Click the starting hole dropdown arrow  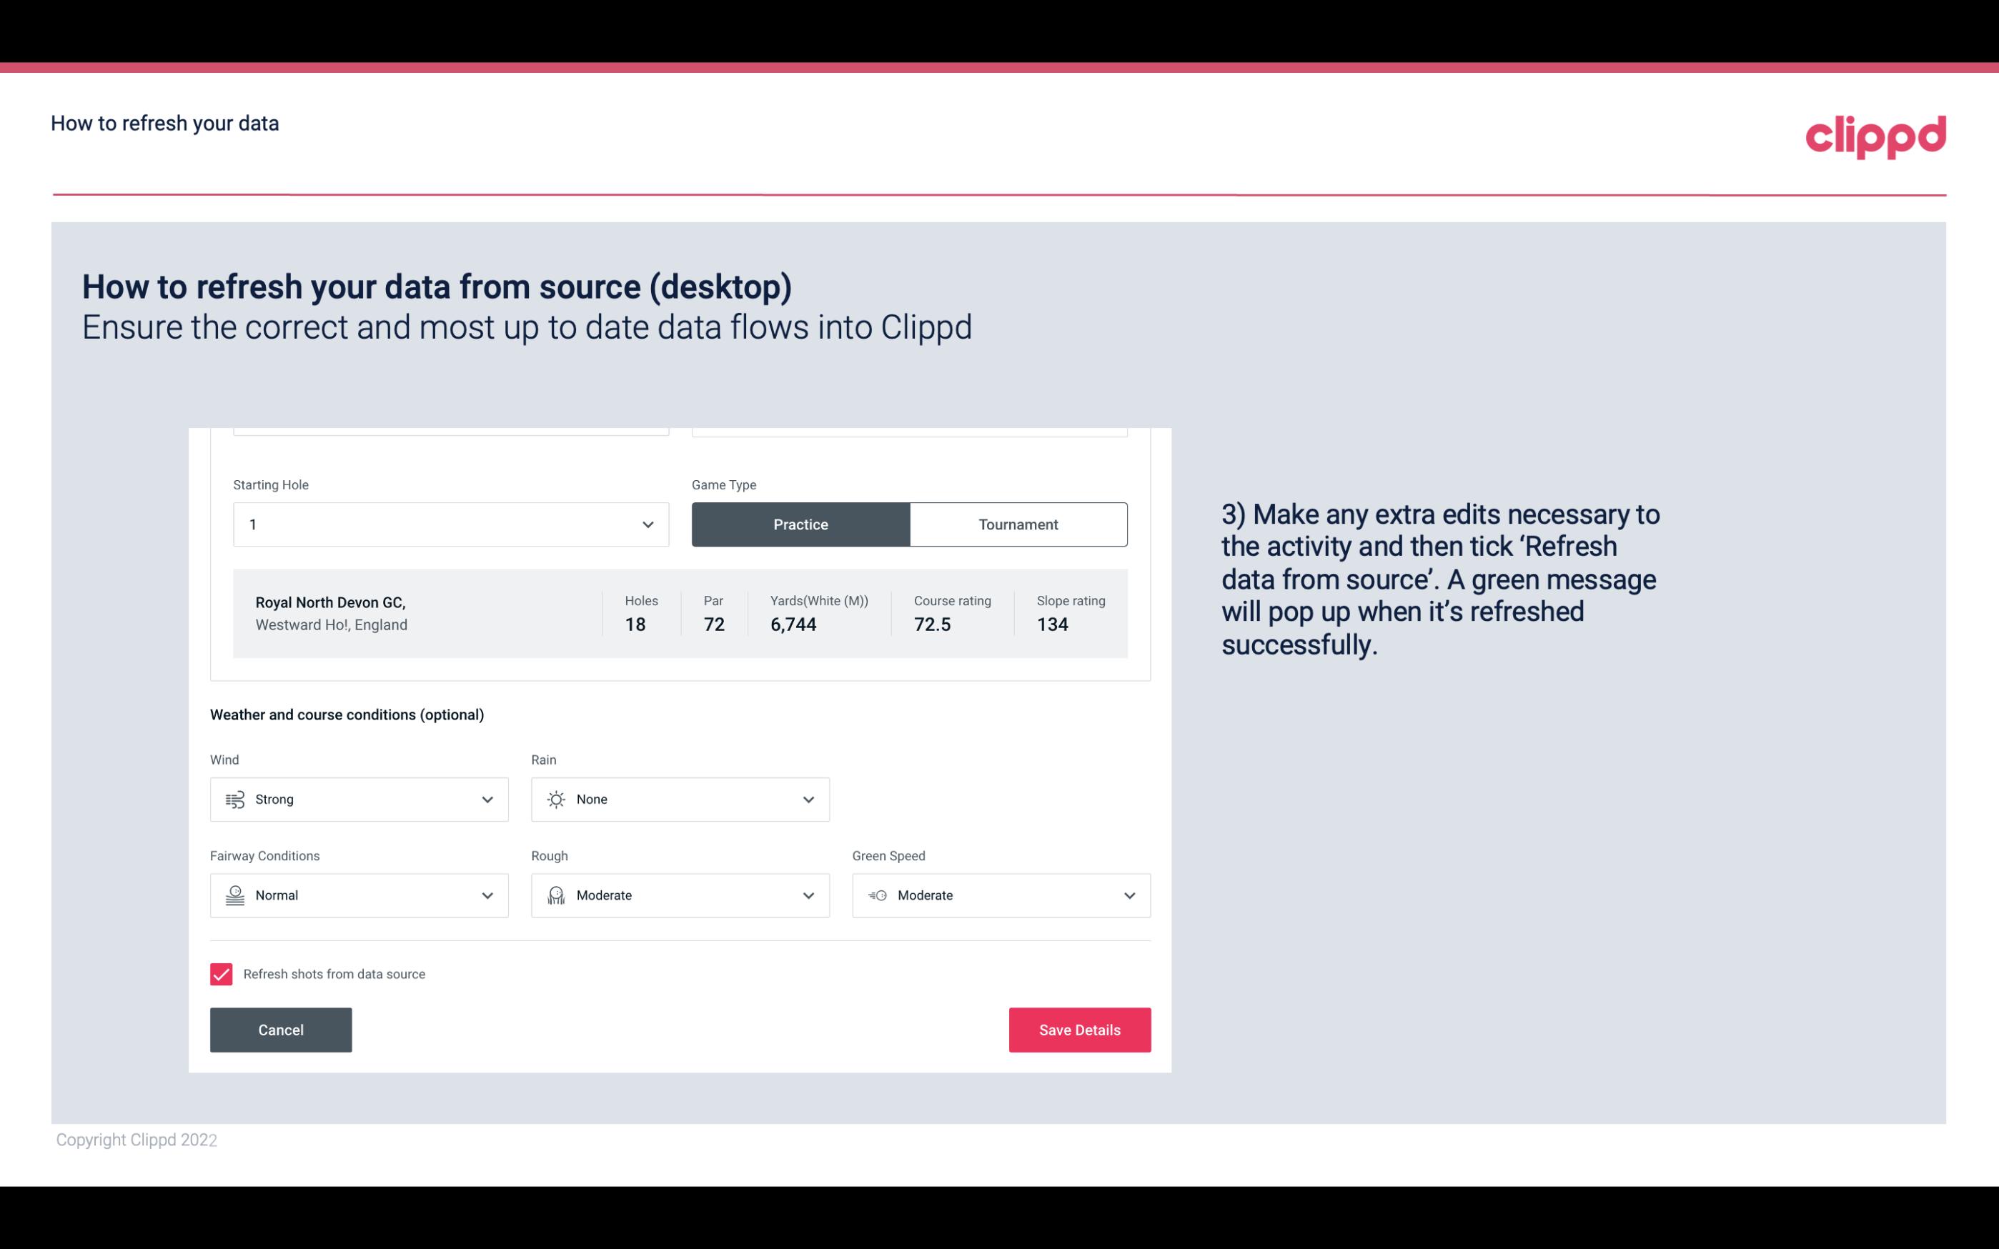(648, 524)
